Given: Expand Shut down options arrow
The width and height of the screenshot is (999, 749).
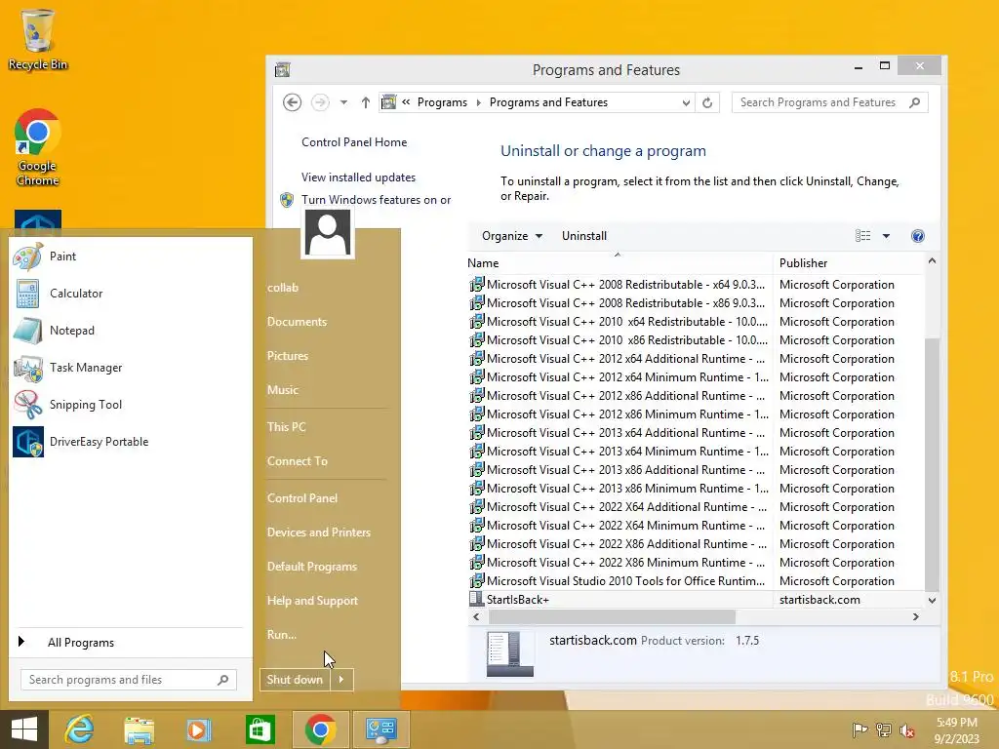Looking at the screenshot, I should (x=341, y=680).
